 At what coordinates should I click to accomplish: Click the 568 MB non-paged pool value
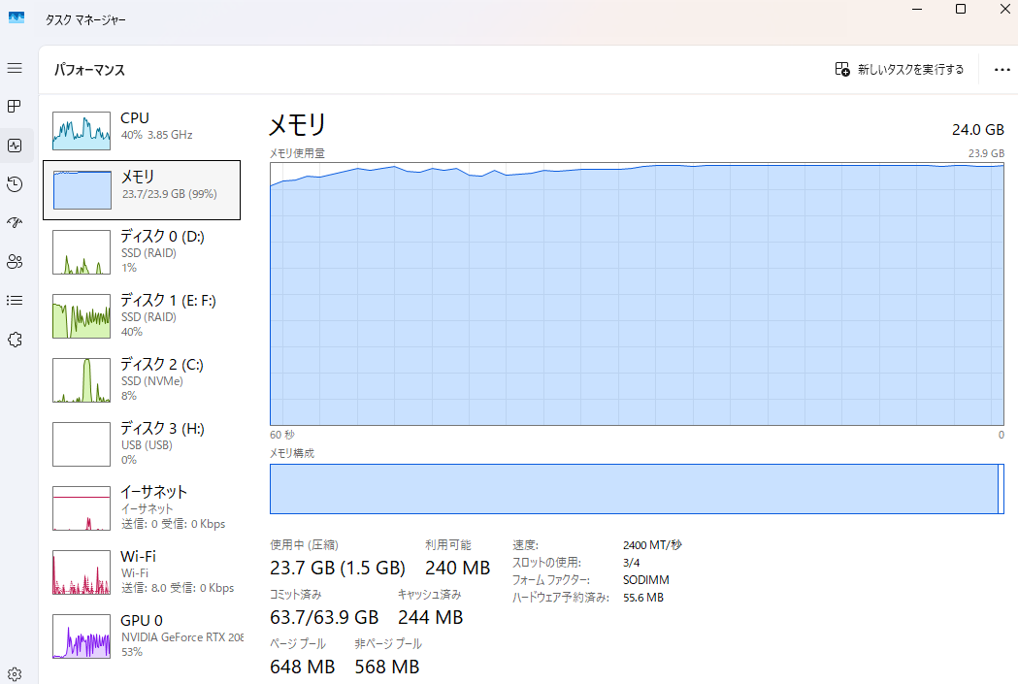(387, 667)
